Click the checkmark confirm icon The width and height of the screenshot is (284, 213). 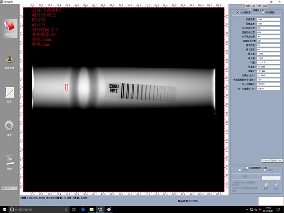click(275, 185)
